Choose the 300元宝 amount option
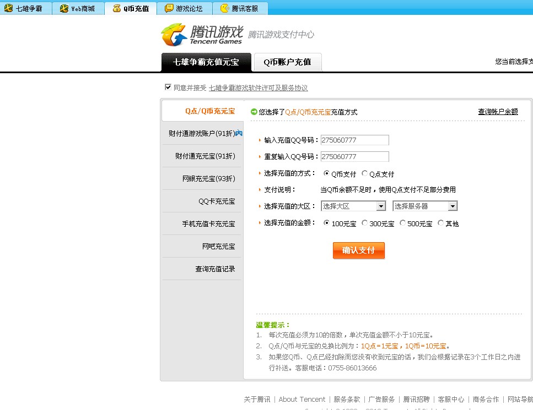The image size is (533, 410). click(x=364, y=223)
